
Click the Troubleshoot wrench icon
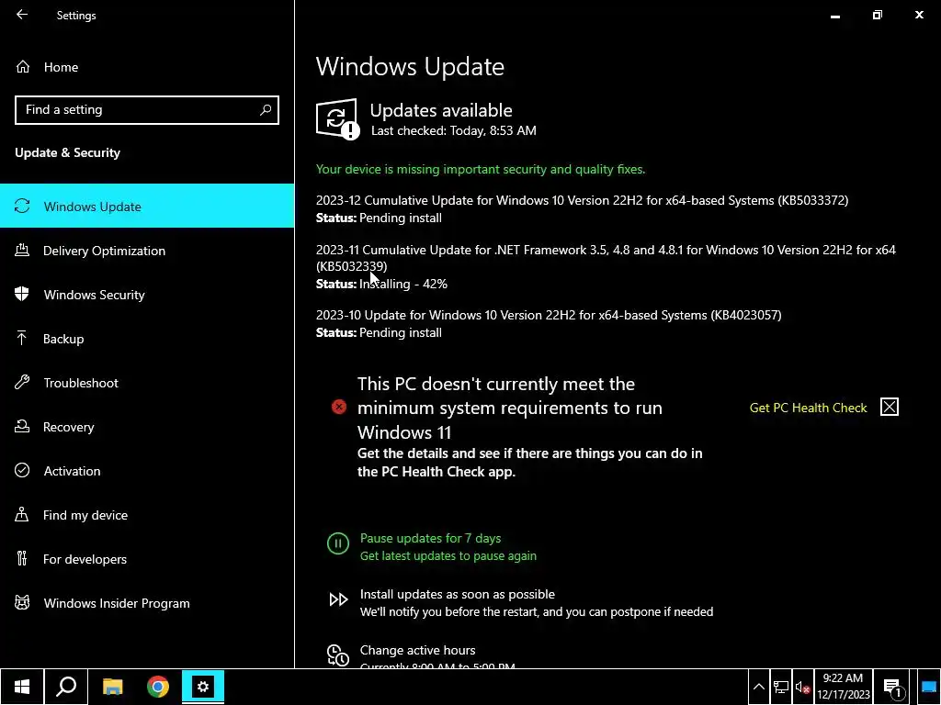pos(22,383)
